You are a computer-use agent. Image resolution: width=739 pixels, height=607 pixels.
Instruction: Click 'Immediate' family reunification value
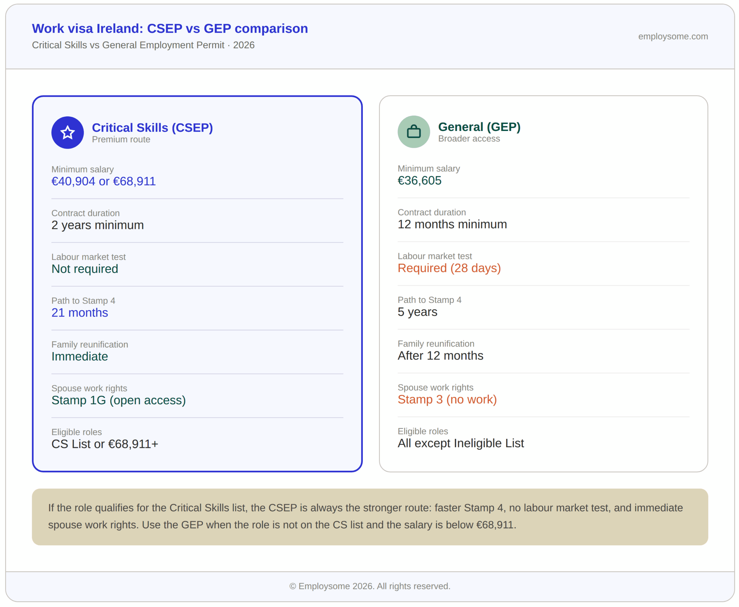(x=80, y=356)
